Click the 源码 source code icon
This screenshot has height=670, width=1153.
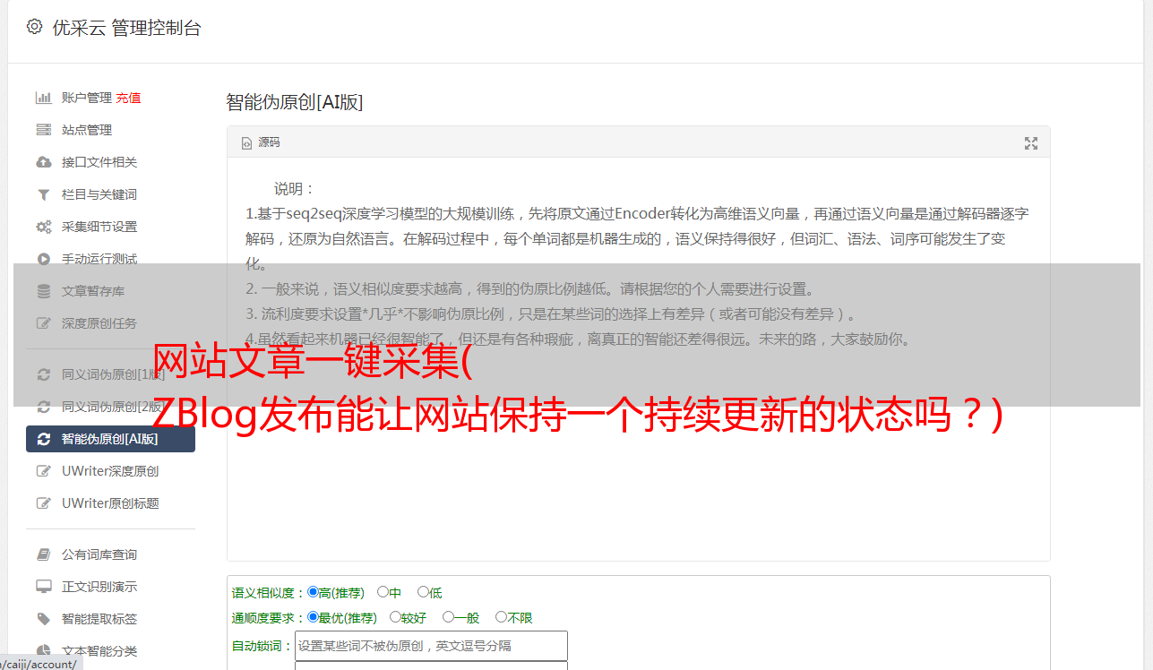coord(247,143)
